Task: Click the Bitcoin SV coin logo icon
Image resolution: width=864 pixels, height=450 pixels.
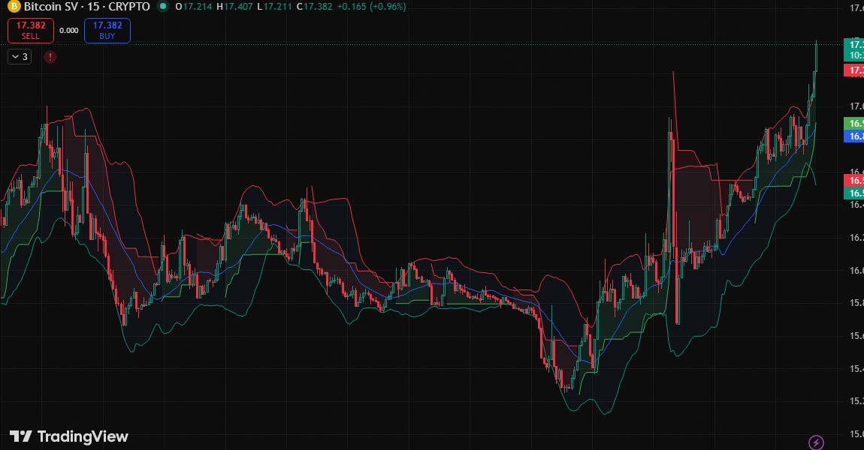Action: pyautogui.click(x=12, y=7)
